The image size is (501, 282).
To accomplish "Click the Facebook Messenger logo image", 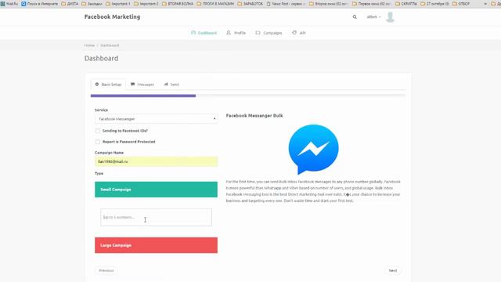I will [313, 150].
